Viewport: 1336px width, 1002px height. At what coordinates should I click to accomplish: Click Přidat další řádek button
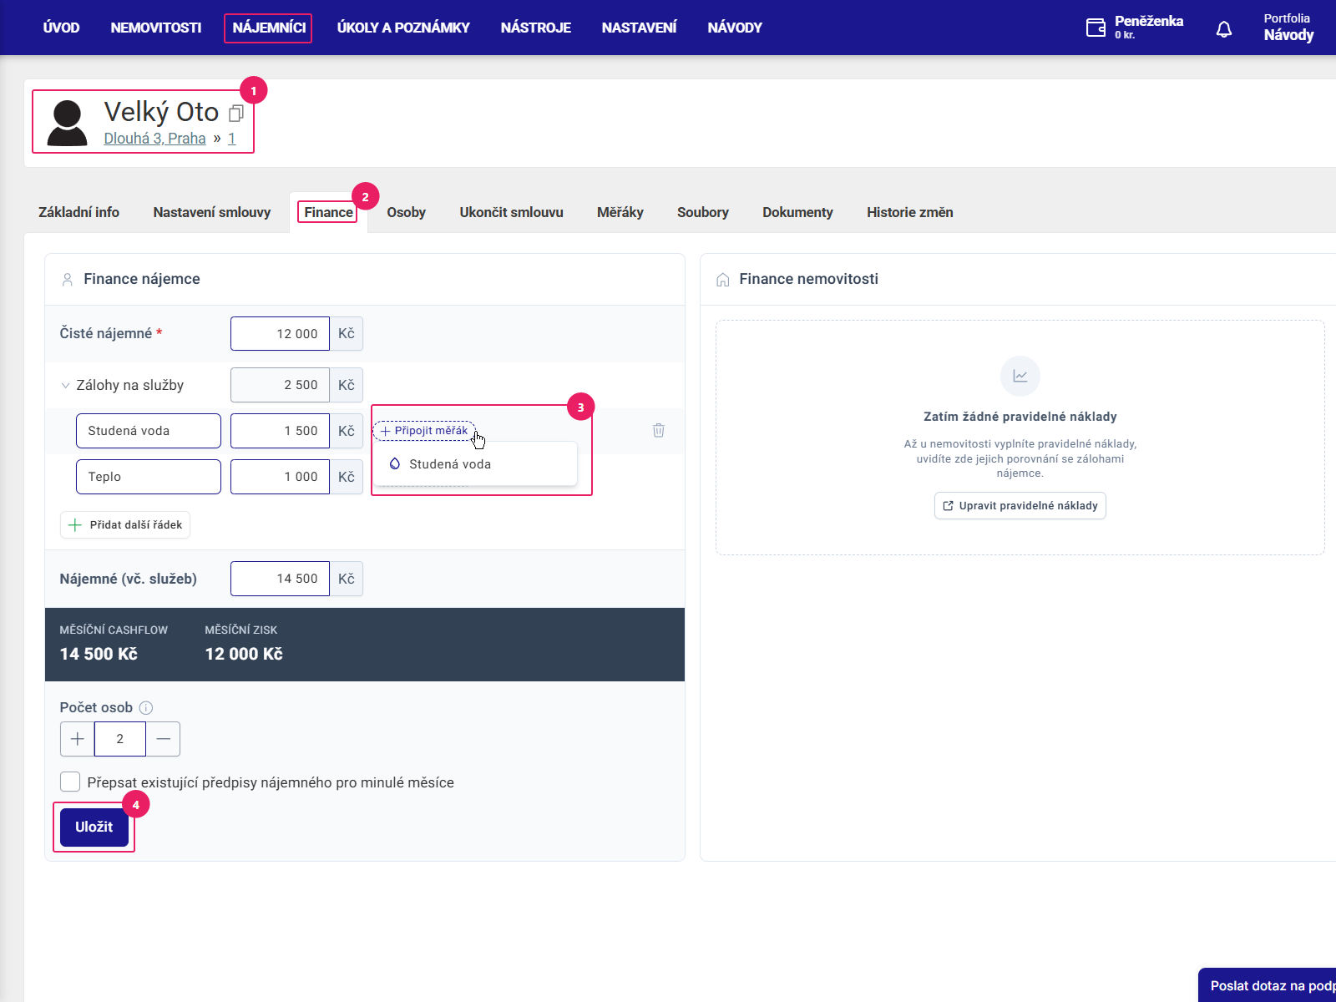(x=125, y=524)
